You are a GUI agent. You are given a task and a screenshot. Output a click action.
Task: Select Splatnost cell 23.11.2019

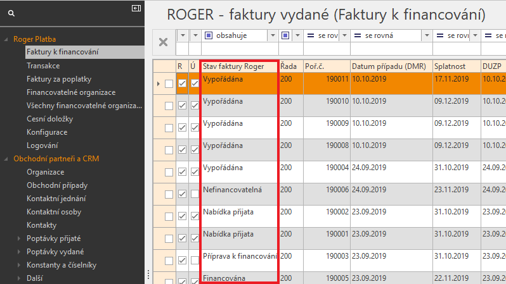pos(457,194)
